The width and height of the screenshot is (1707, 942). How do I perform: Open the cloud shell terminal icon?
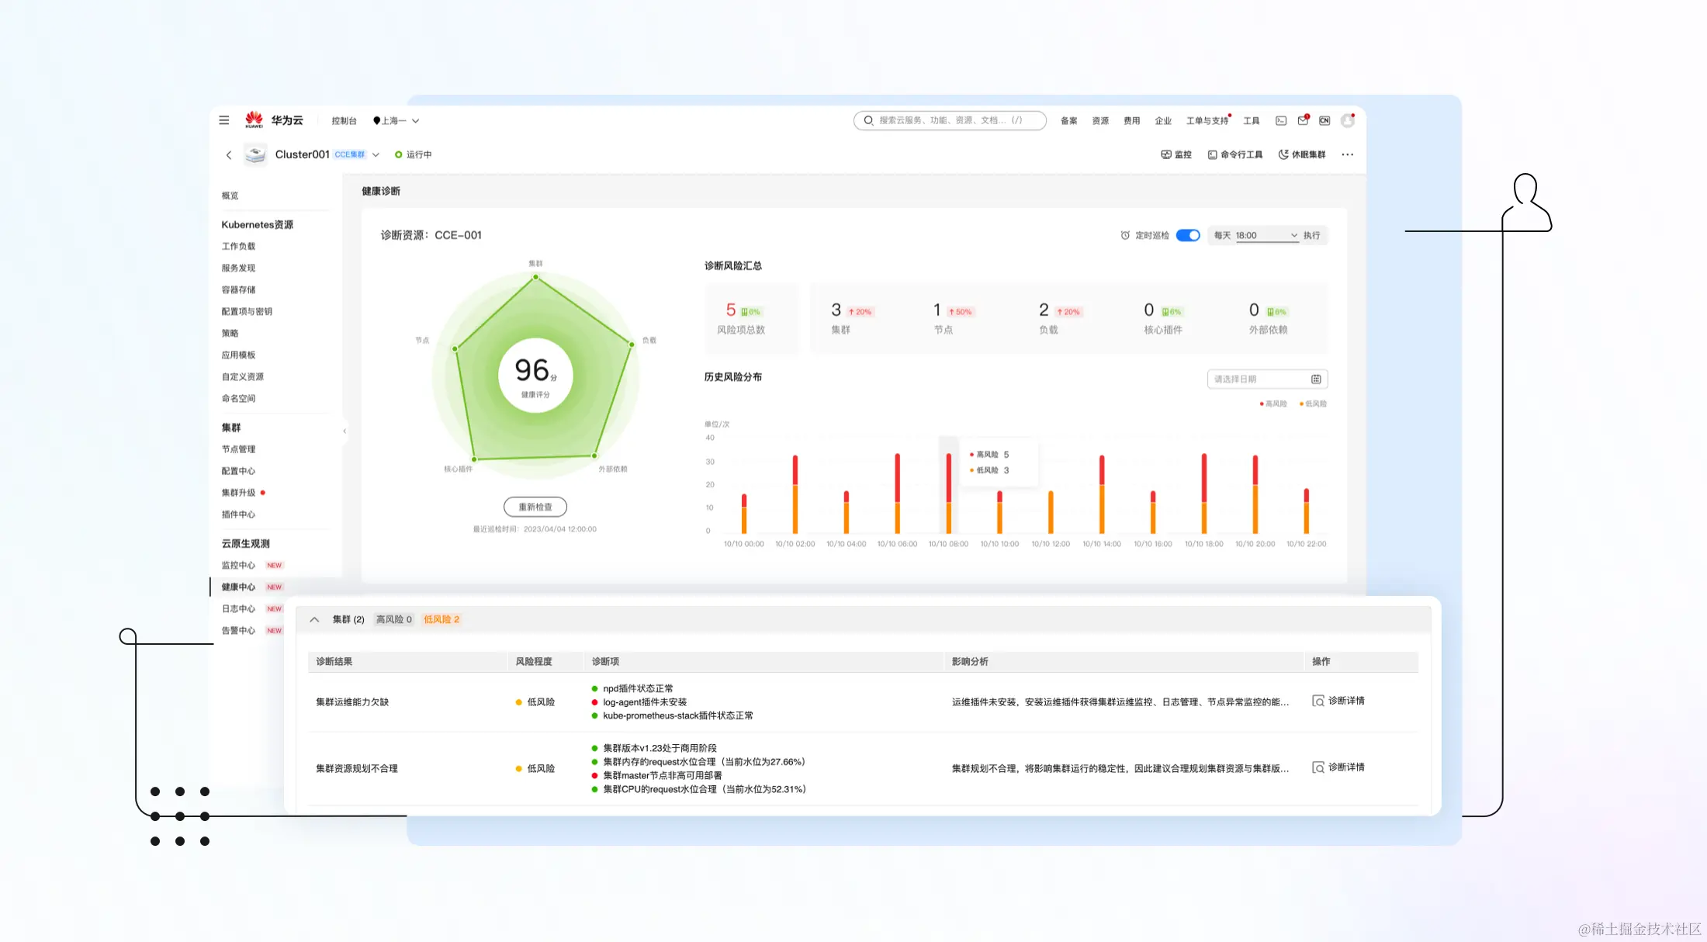1281,121
